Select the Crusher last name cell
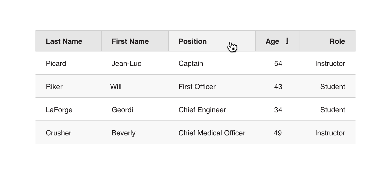Image resolution: width=391 pixels, height=174 pixels. coord(58,133)
